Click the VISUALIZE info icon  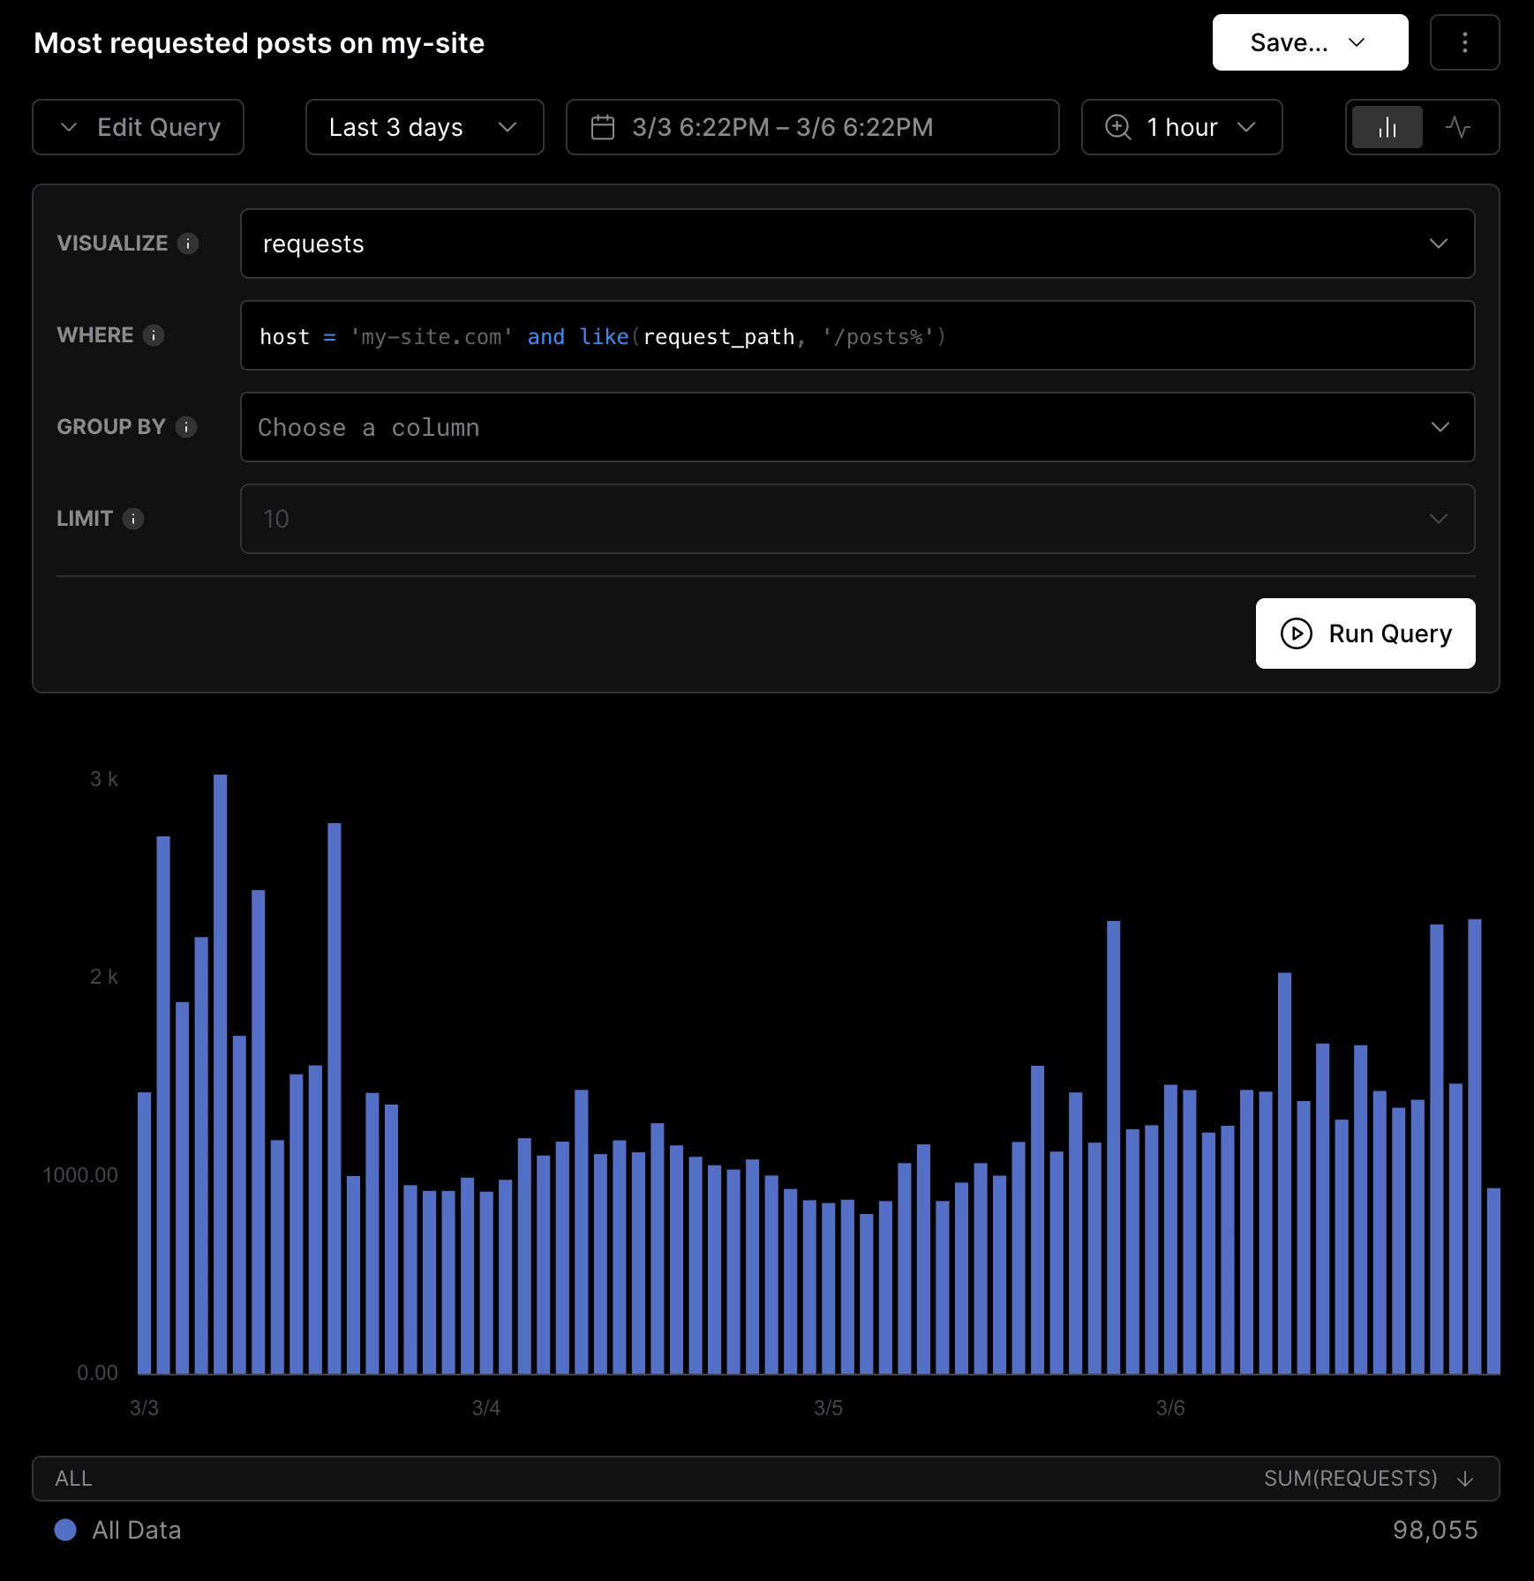point(188,244)
